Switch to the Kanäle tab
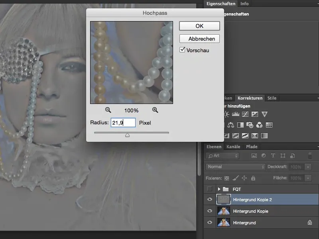The height and width of the screenshot is (239, 319). 233,147
